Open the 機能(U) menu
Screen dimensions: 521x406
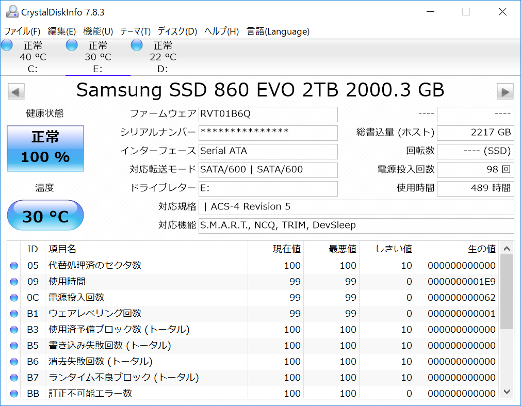point(98,31)
